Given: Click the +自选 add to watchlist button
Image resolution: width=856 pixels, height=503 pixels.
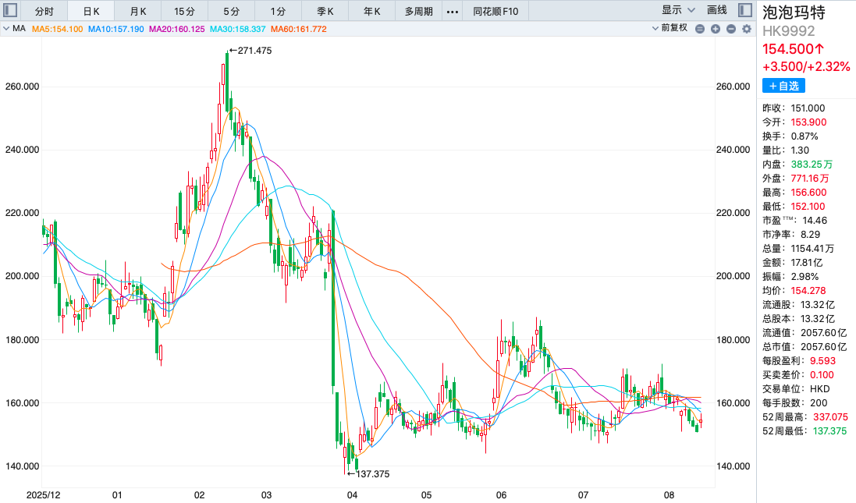Looking at the screenshot, I should coord(783,86).
